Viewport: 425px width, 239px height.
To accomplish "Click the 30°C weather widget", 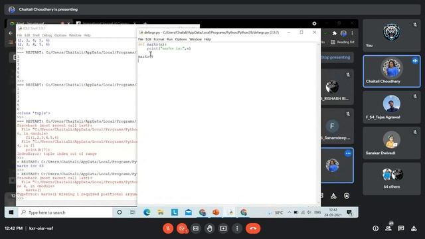I will 276,212.
